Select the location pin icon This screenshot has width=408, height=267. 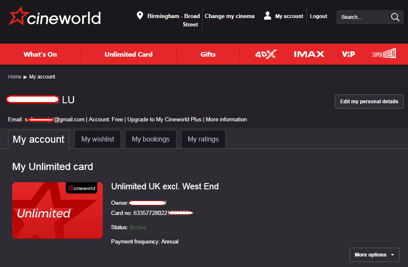click(140, 16)
